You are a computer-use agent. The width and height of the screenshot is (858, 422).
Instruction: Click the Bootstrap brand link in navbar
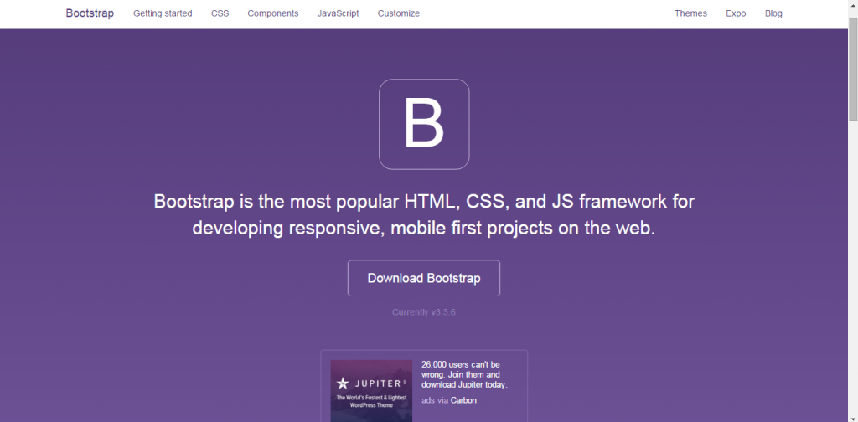pos(90,13)
